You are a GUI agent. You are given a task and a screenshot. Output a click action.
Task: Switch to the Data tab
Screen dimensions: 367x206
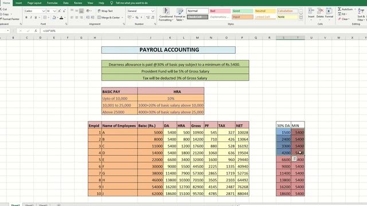66,3
